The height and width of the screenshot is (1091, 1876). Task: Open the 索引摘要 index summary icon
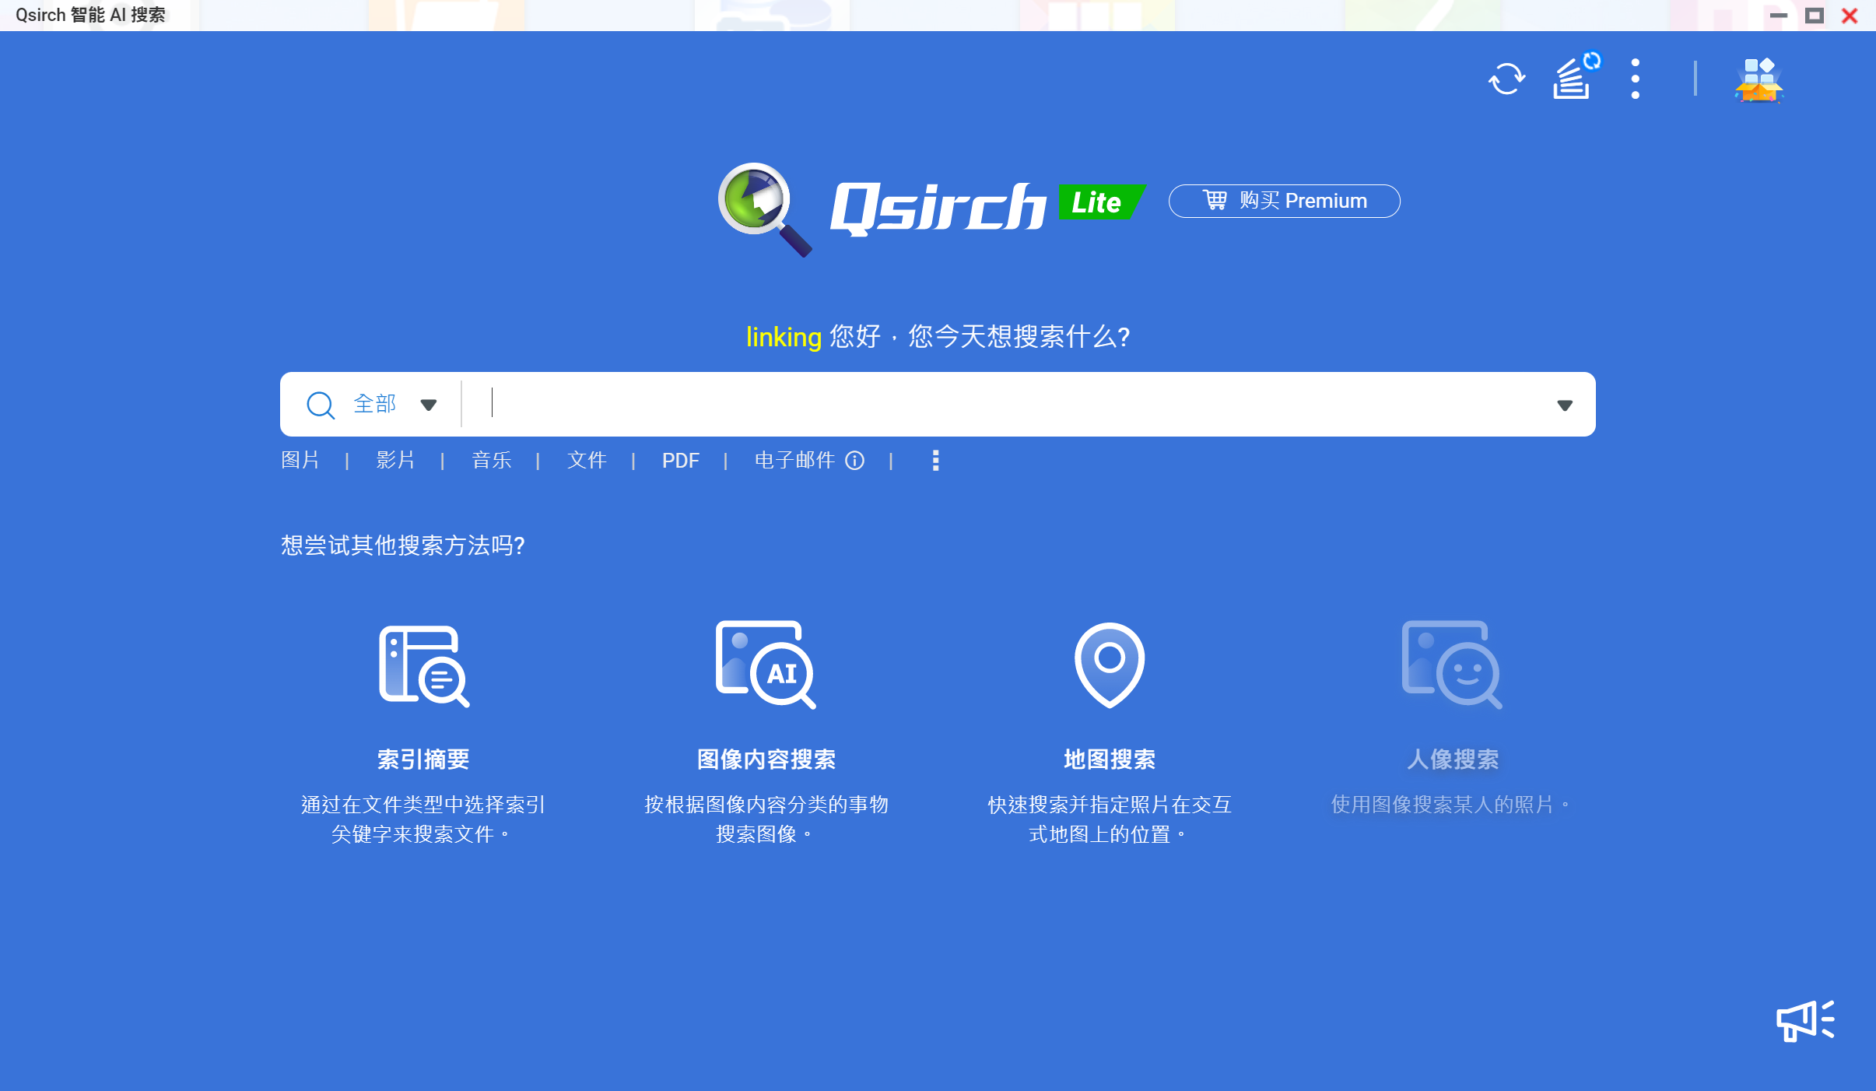click(x=424, y=665)
